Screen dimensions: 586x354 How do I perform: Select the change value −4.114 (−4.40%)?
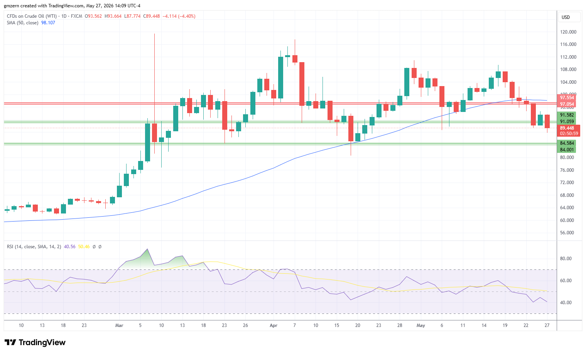tap(179, 16)
